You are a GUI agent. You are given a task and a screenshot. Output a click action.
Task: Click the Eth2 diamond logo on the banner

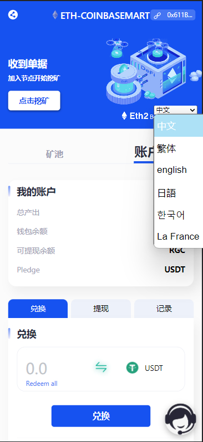click(124, 116)
